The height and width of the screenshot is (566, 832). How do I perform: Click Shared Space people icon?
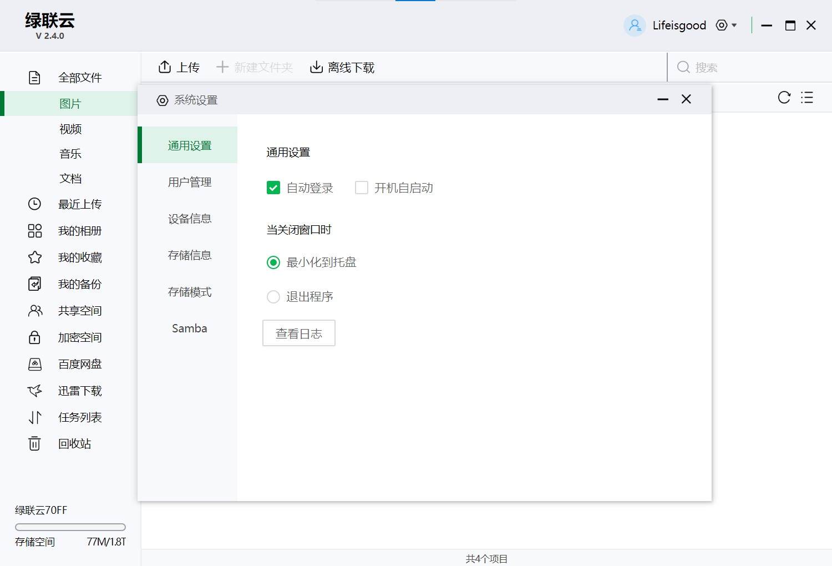click(35, 311)
